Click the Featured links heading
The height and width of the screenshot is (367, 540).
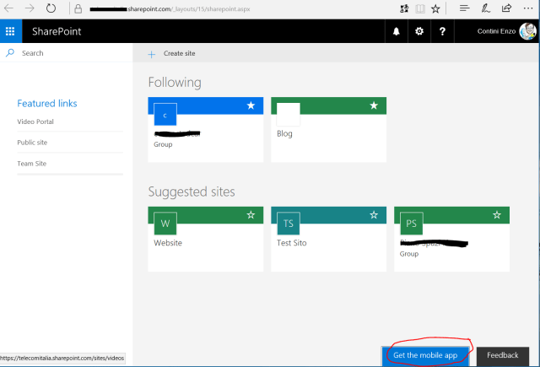point(47,103)
